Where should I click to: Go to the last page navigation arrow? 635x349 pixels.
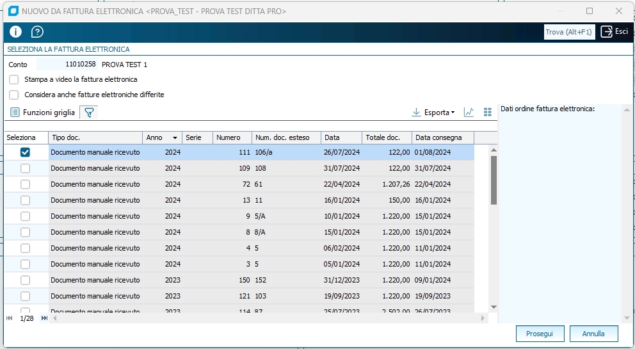44,318
